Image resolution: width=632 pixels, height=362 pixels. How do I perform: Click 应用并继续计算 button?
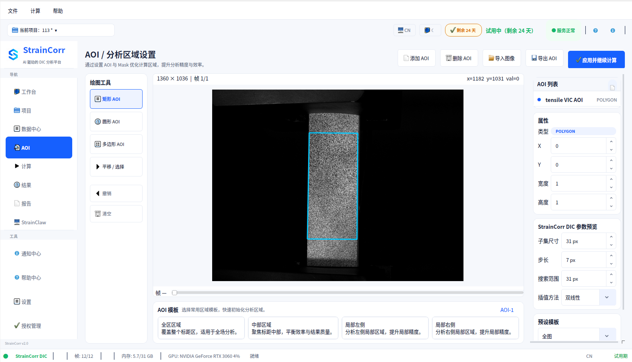click(x=596, y=59)
